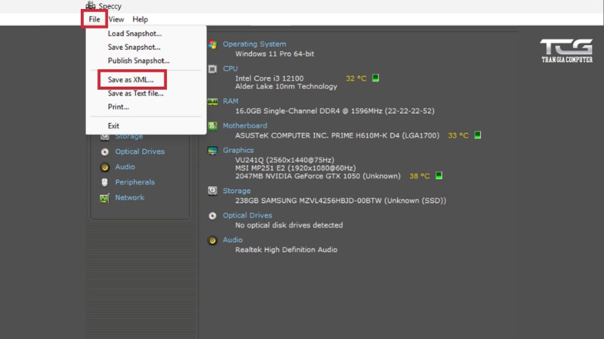Choose Publish Snapshot option
604x339 pixels.
pos(138,61)
